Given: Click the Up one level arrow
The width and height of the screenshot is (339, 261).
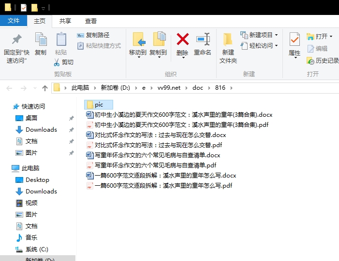Looking at the screenshot, I should pos(45,88).
